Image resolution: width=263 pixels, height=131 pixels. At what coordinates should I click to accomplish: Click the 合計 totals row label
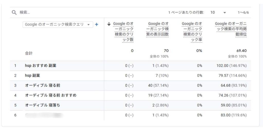(x=29, y=53)
